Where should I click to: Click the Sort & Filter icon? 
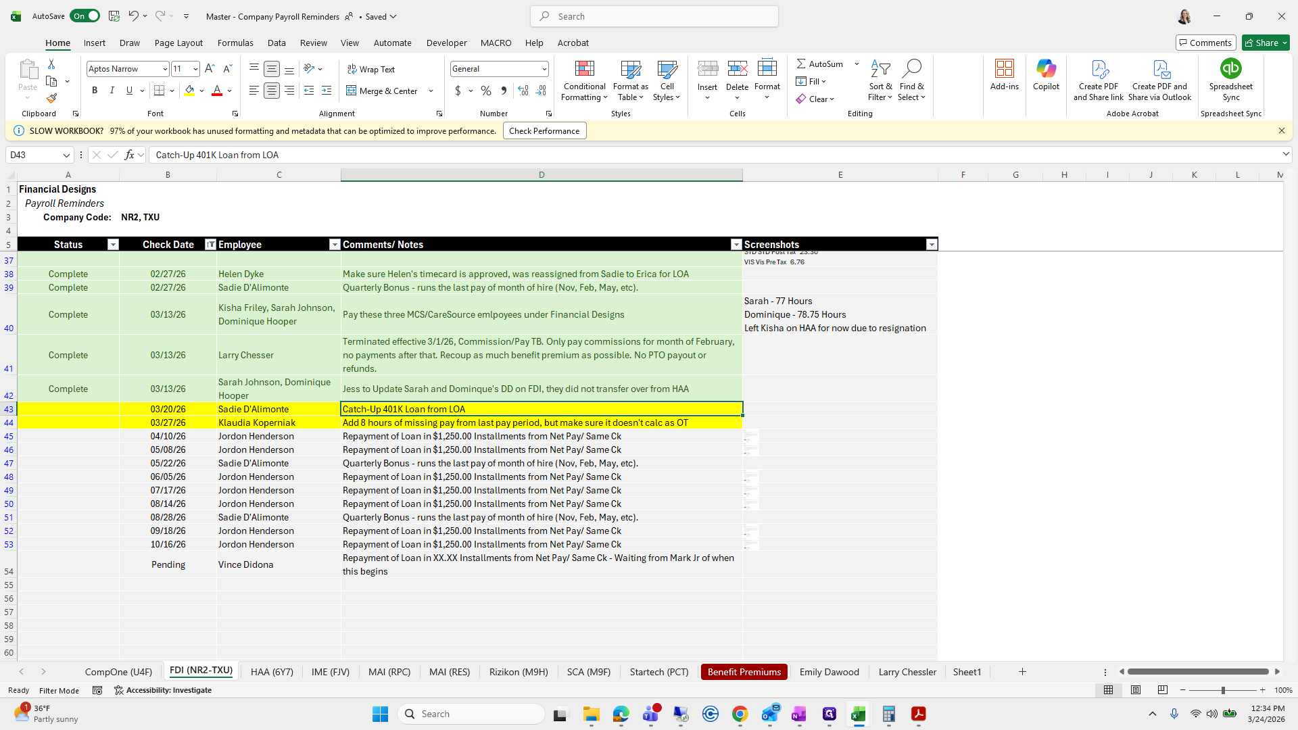[880, 70]
